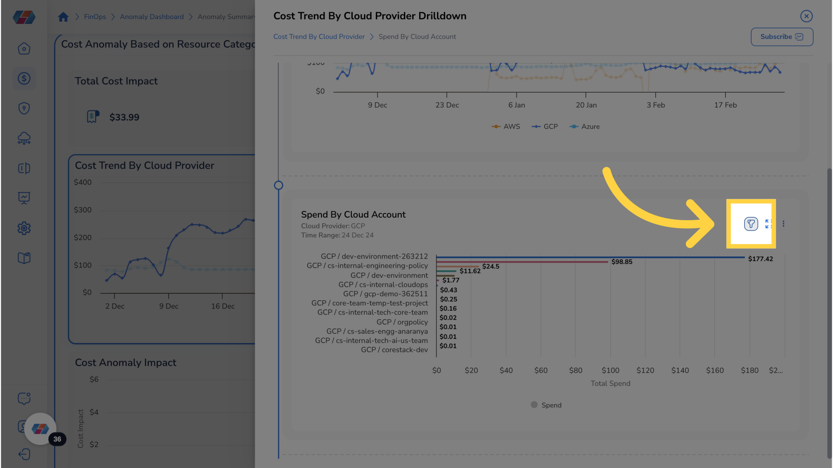The height and width of the screenshot is (468, 833).
Task: Click the Total Cost Impact receipt icon
Action: [x=93, y=117]
